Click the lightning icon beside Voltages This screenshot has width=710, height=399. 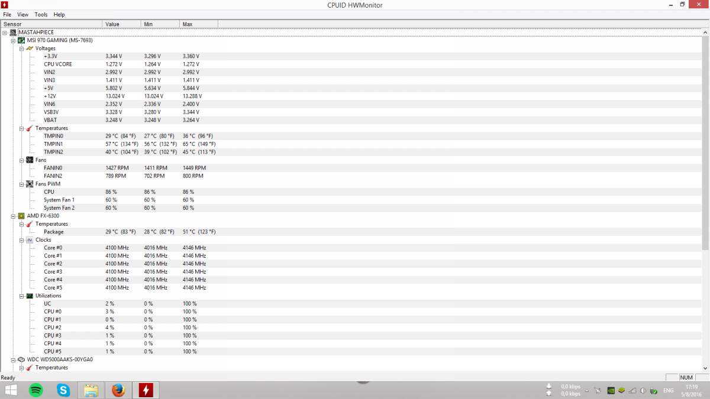[30, 48]
